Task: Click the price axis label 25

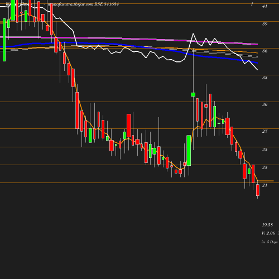Action: (264, 150)
